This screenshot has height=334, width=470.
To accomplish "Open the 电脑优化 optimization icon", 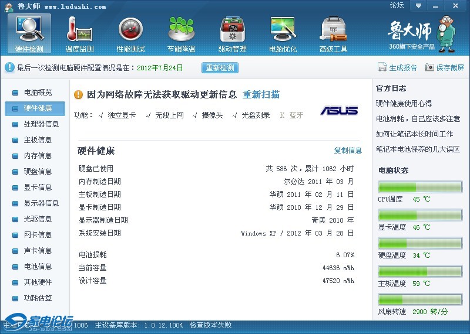I will click(x=283, y=29).
